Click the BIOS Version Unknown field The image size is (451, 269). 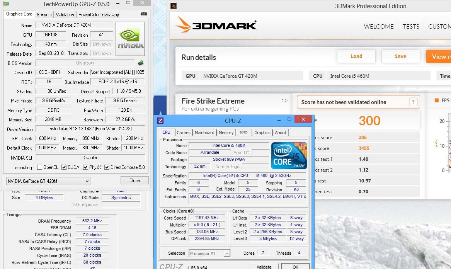coord(85,63)
